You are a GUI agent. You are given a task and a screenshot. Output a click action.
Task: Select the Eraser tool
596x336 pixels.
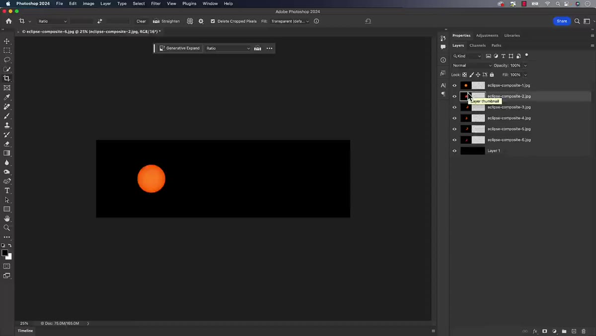click(7, 144)
